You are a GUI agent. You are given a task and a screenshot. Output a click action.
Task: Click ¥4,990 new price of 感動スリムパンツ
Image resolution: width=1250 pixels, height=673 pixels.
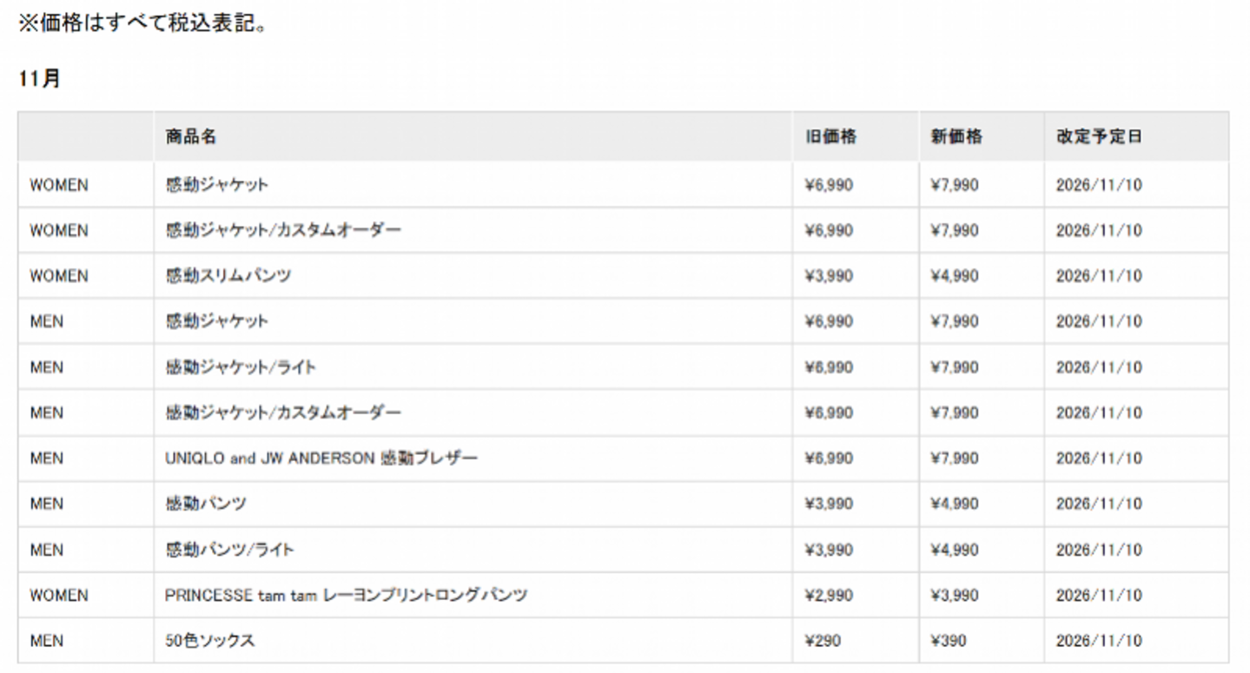[x=954, y=276]
